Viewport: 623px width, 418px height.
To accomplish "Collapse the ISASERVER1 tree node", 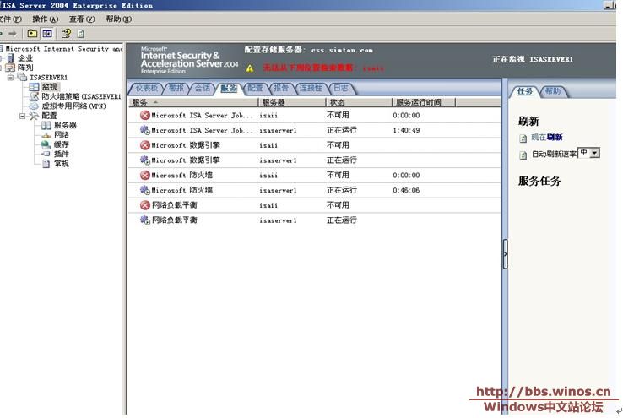I will click(x=12, y=77).
